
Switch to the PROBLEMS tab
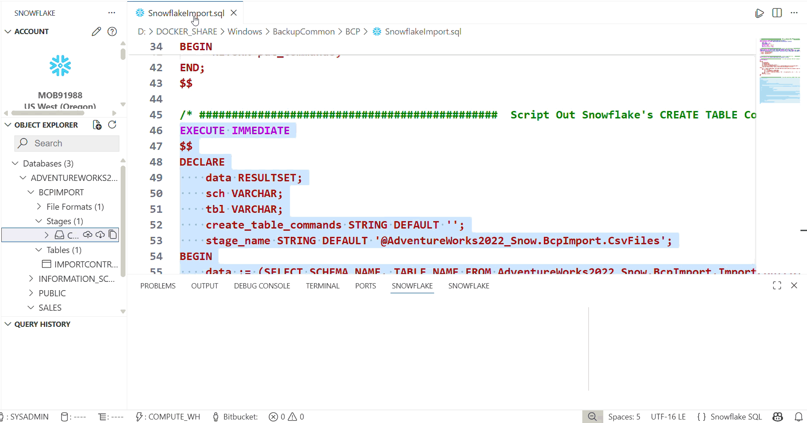[x=158, y=286]
